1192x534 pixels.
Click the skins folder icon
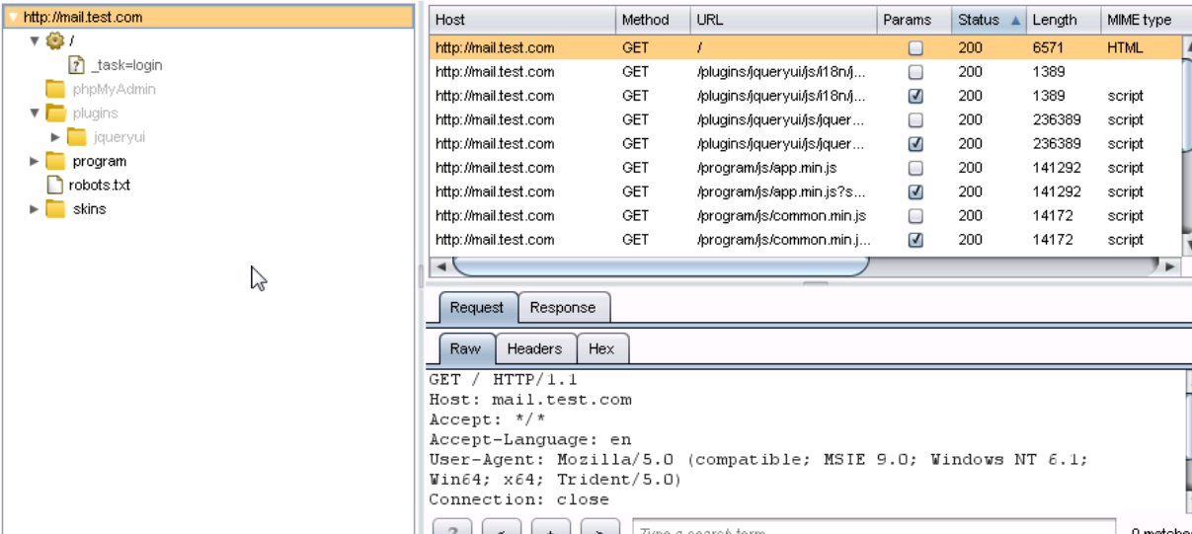point(55,209)
